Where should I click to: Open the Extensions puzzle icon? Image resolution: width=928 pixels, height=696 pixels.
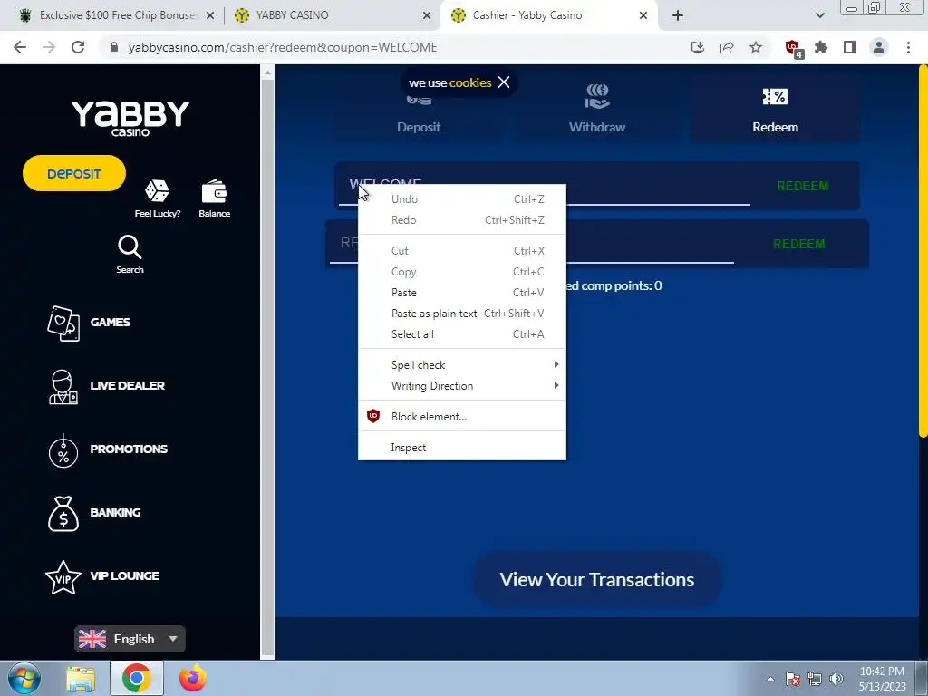[x=821, y=47]
